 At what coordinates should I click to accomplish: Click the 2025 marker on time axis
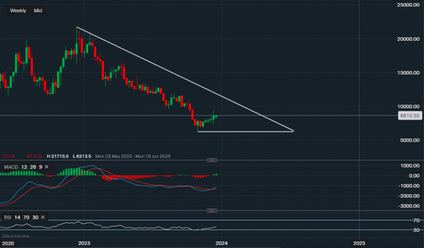pyautogui.click(x=359, y=243)
